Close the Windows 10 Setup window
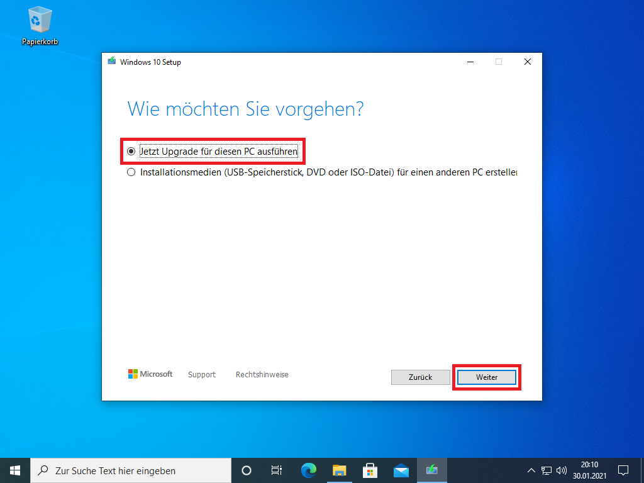Screen dimensions: 644x483 (528, 62)
